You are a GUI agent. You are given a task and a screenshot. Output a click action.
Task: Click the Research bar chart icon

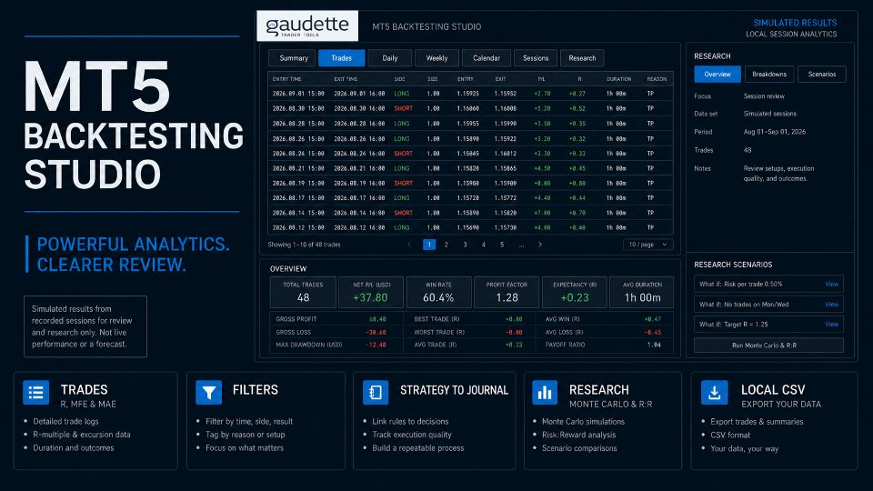tap(545, 393)
